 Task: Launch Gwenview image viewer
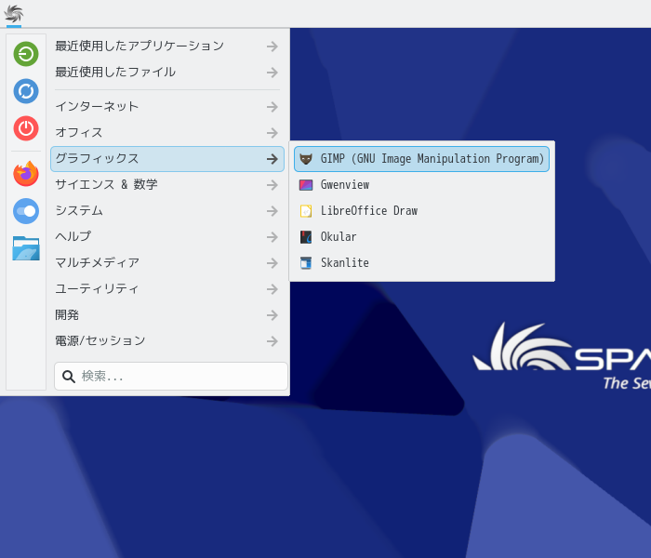pos(421,185)
